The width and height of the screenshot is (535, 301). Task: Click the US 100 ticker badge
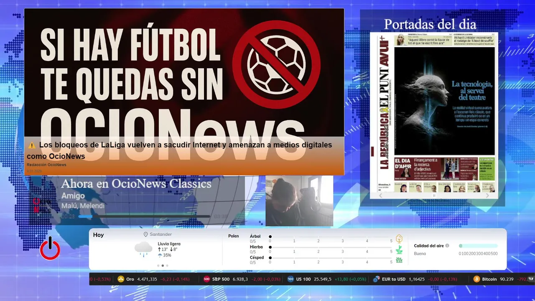tap(290, 279)
